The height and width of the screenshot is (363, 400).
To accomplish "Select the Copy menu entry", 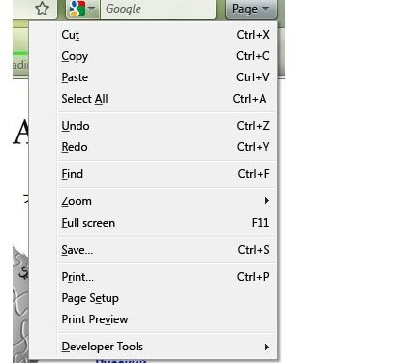I will click(167, 56).
